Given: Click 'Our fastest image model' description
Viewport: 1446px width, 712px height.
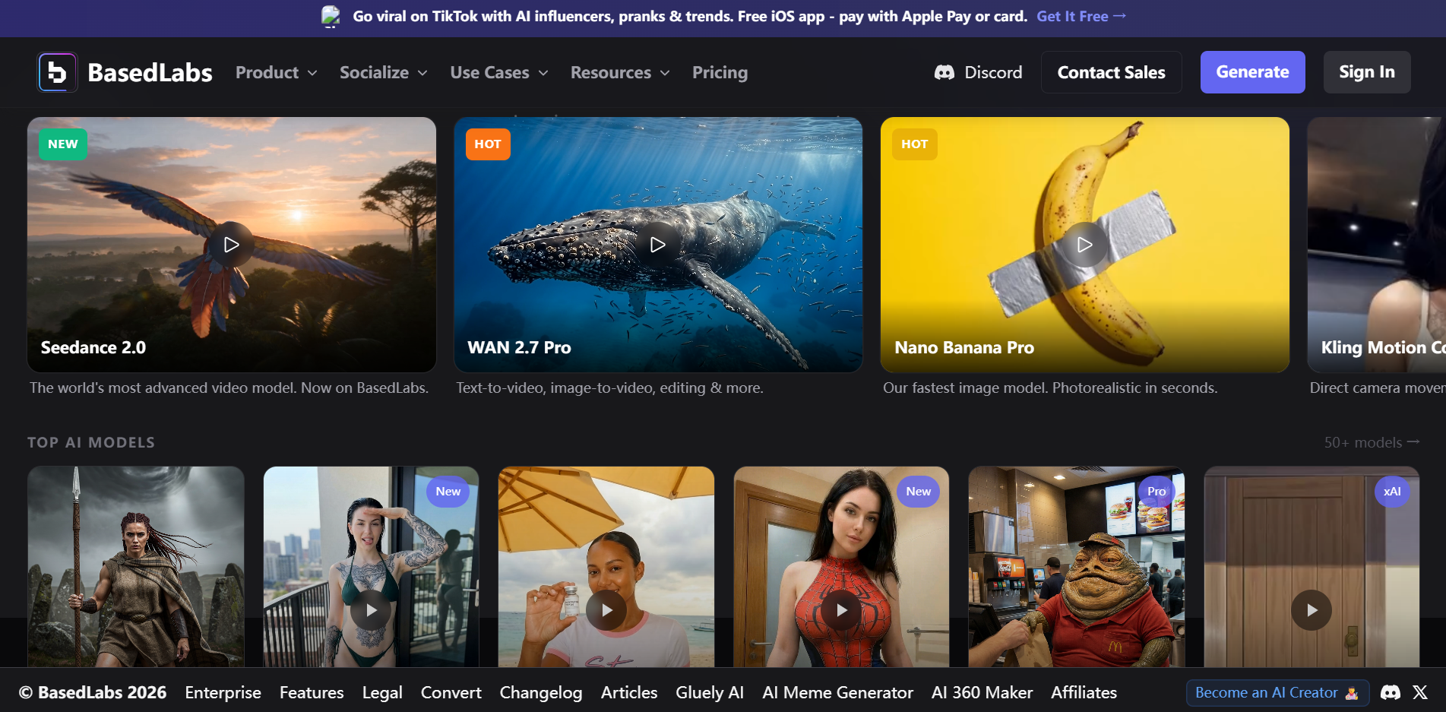Looking at the screenshot, I should 1050,388.
